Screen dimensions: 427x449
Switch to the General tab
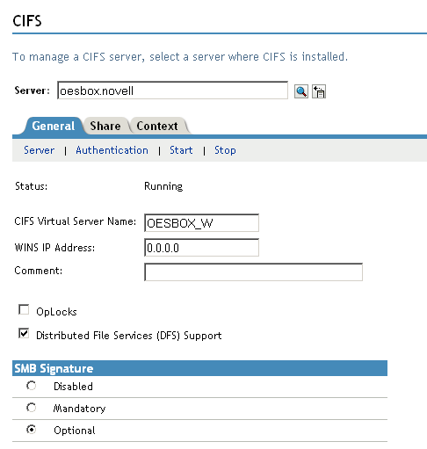54,127
